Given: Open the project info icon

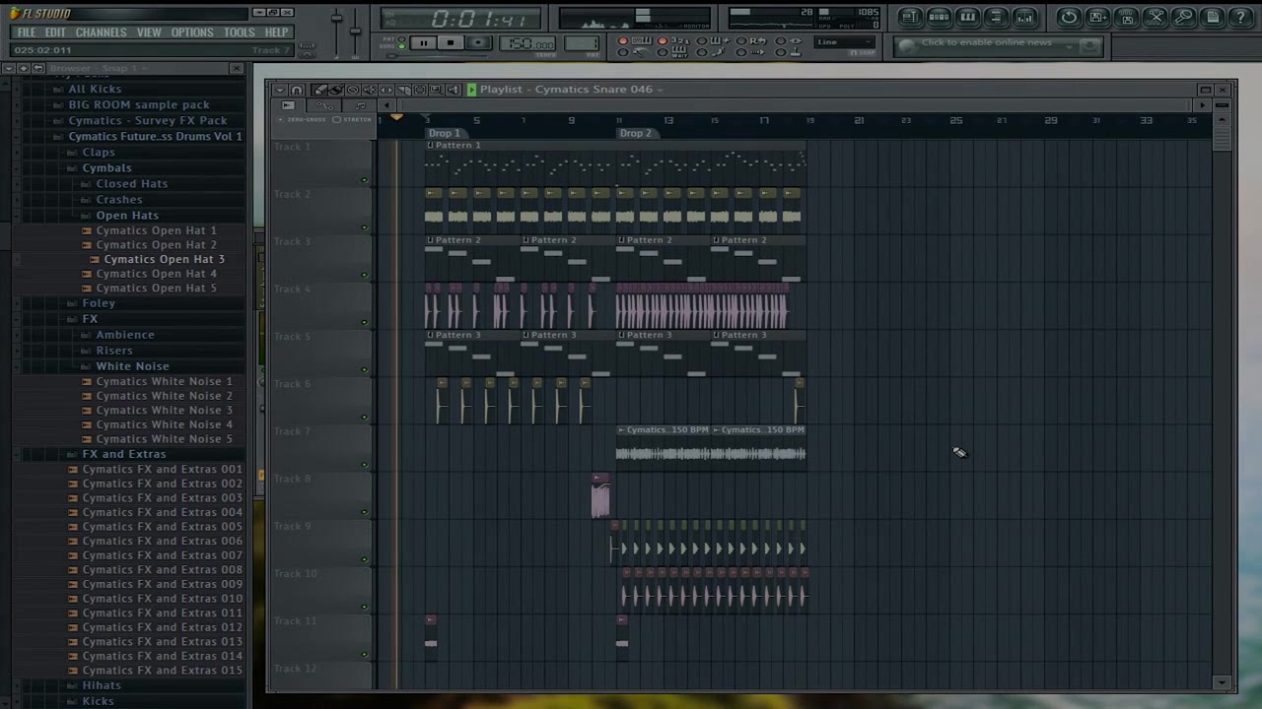Looking at the screenshot, I should (1212, 18).
